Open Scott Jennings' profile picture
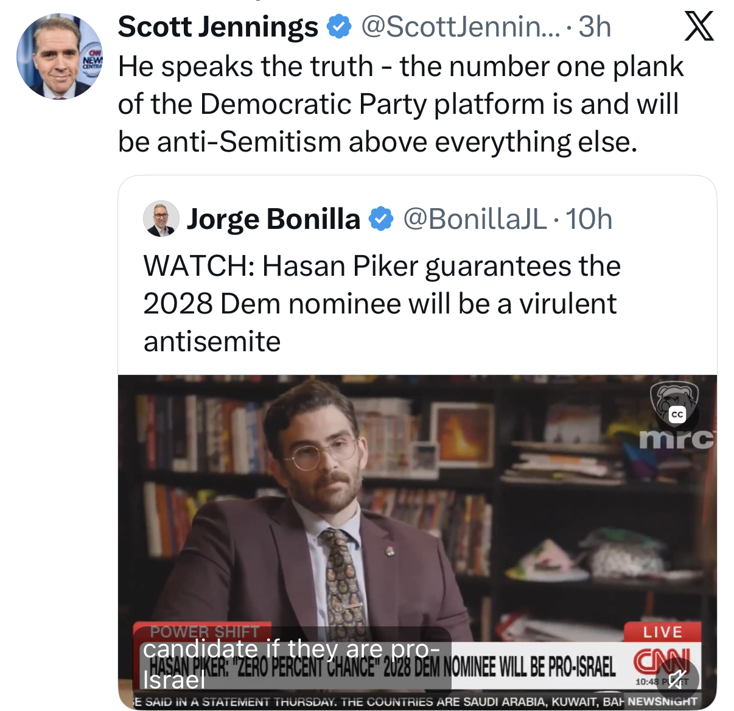Screen dimensions: 734x711 [x=60, y=57]
